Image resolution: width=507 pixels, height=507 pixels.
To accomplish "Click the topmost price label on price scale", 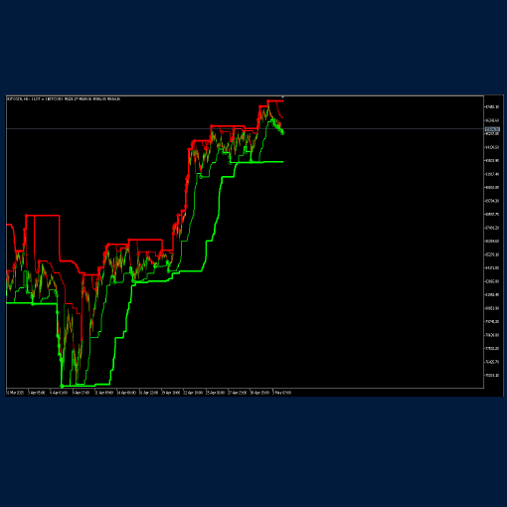I will tap(492, 107).
